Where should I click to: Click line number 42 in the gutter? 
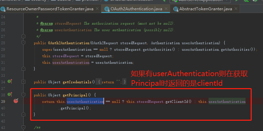3,121
